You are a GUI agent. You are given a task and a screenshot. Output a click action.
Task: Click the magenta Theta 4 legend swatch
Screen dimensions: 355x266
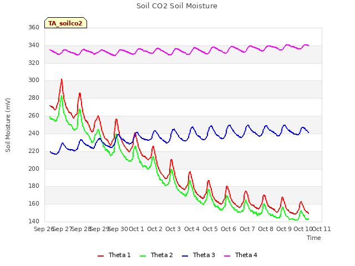(227, 256)
